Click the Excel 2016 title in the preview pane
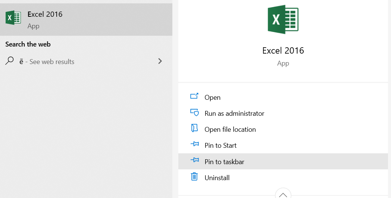Viewport: 391px width, 198px height. [283, 51]
